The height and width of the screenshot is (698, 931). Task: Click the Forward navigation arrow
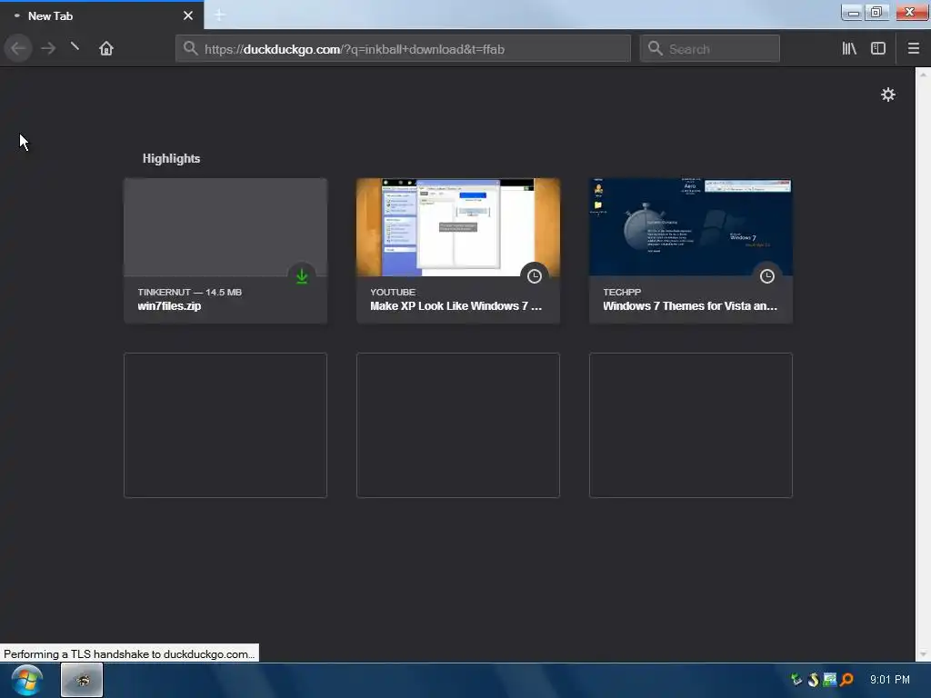48,48
